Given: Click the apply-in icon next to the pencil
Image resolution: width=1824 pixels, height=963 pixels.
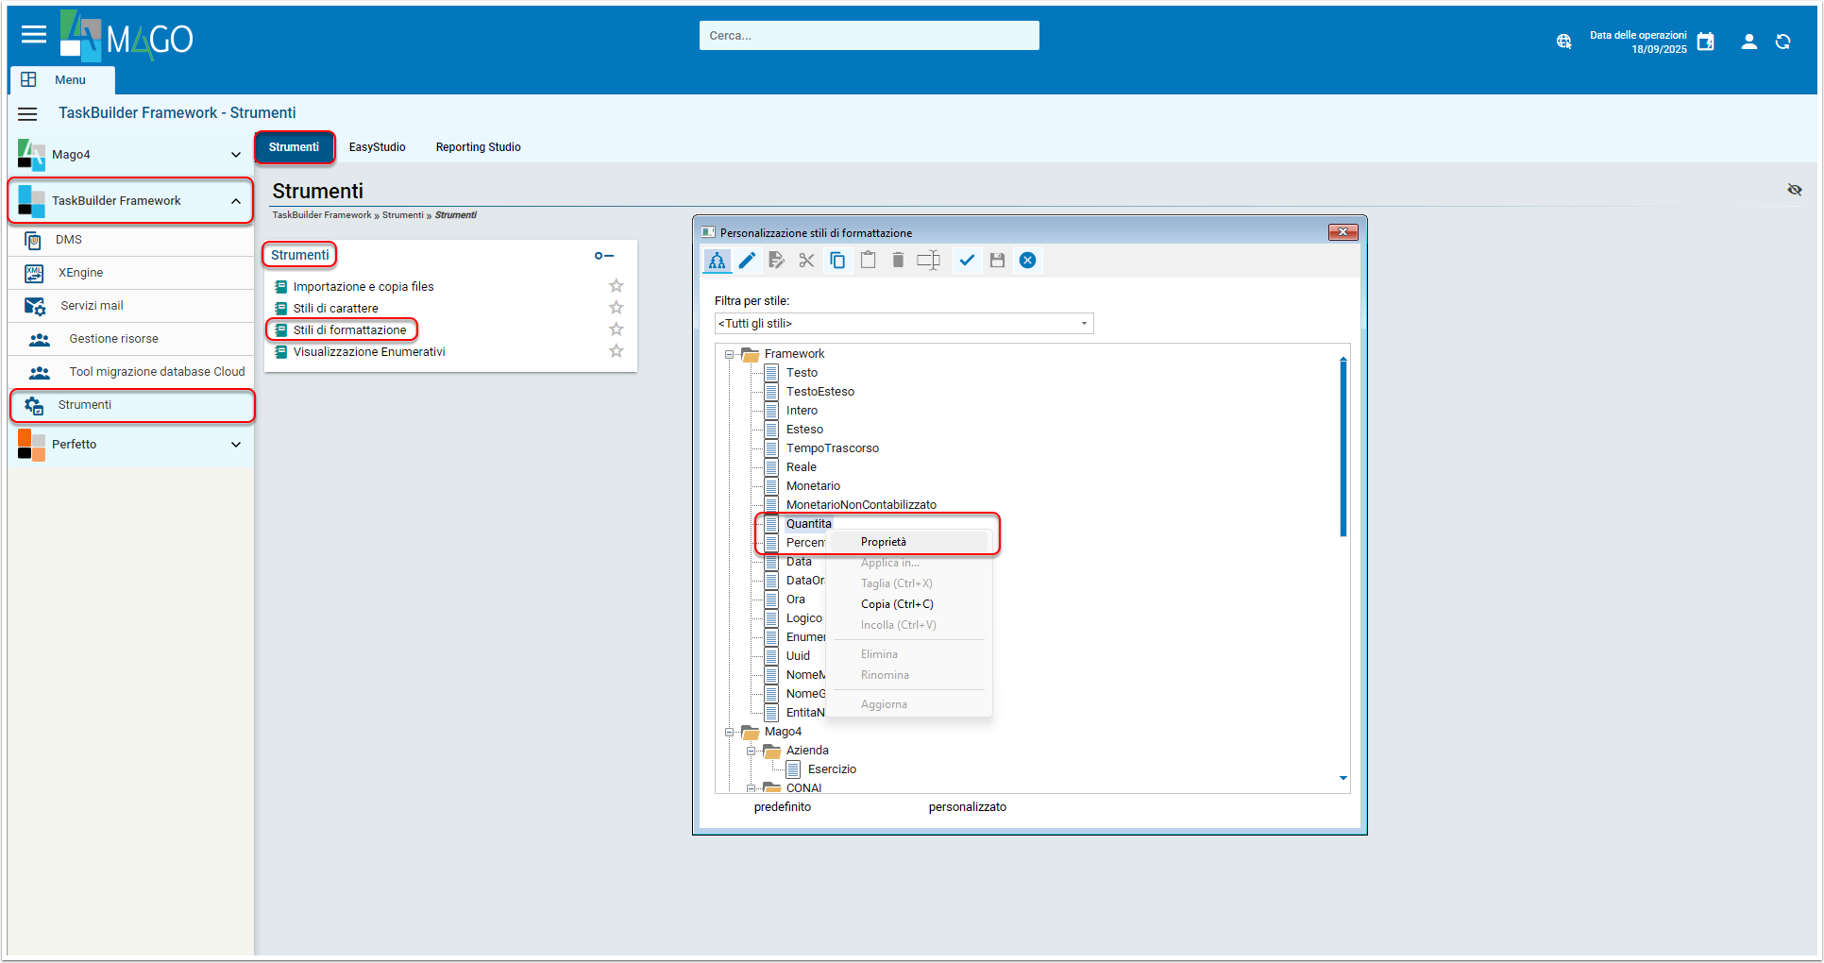Looking at the screenshot, I should [x=777, y=261].
